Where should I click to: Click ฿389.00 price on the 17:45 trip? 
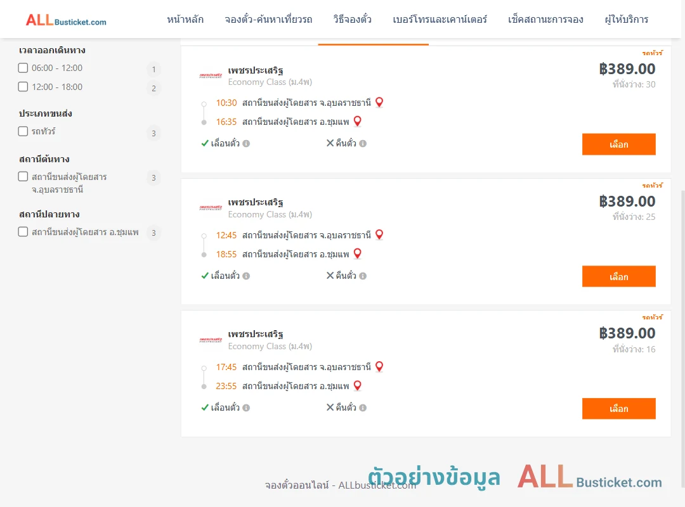pos(627,333)
